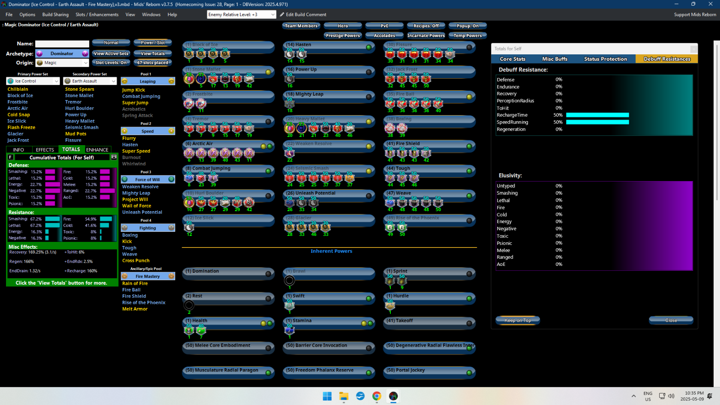The image size is (720, 405).
Task: Click the first Rise of the Phoenix slot
Action: (390, 228)
